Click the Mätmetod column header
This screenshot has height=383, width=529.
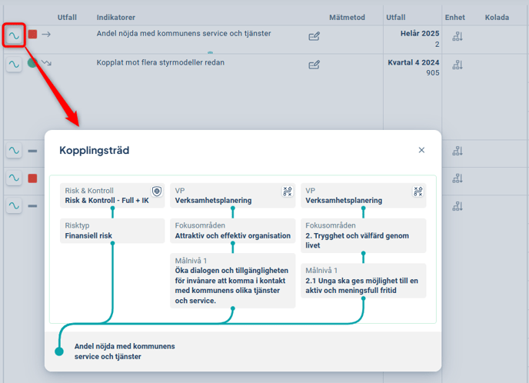[347, 17]
